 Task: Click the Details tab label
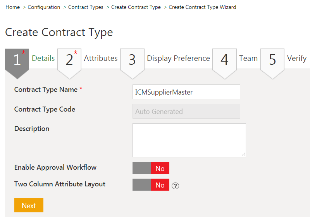(43, 59)
